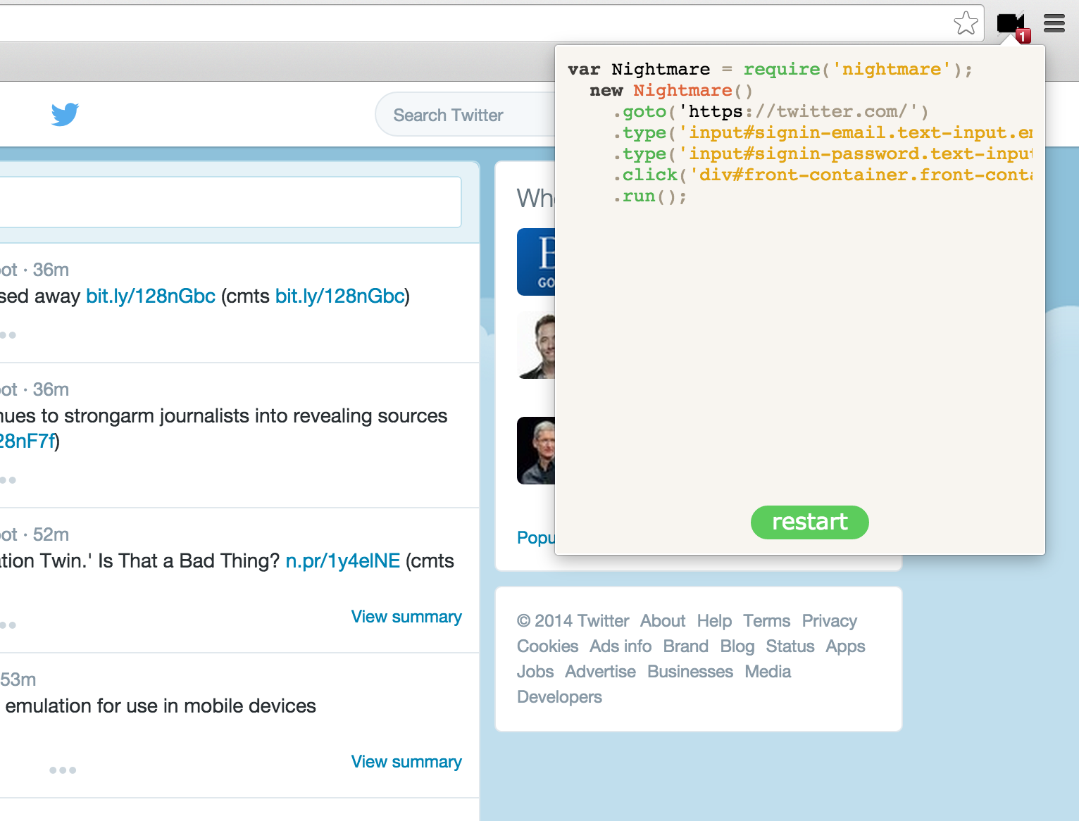Open the Apps footer link
1079x821 pixels.
(x=845, y=646)
